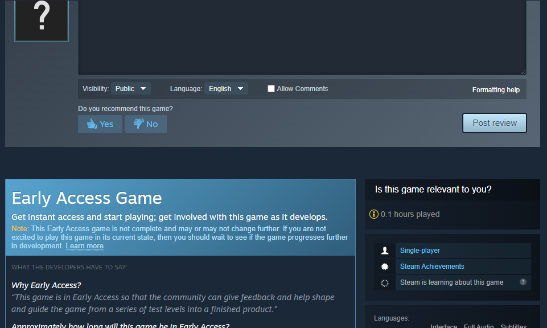Image resolution: width=547 pixels, height=328 pixels.
Task: Click the WHAT THE DEVELOPERS HAVE TO SAY text
Action: pos(69,267)
